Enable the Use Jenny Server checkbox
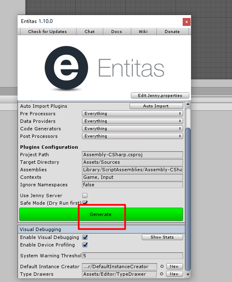The image size is (232, 282). (x=85, y=196)
